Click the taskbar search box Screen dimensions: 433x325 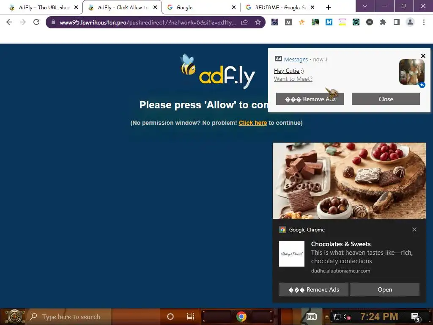tap(69, 317)
